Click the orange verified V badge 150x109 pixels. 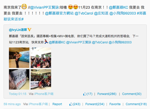(x=29, y=30)
